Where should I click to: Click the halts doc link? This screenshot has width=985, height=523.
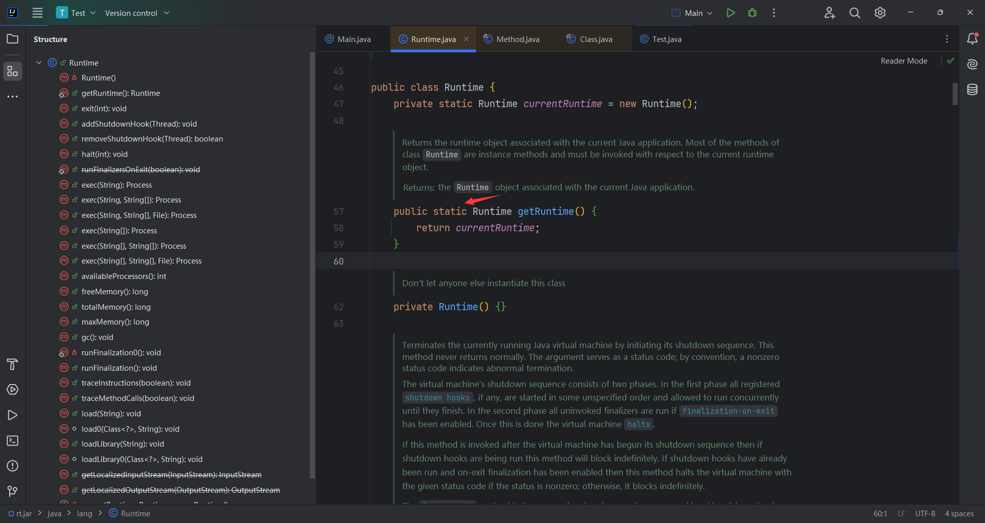click(x=638, y=424)
